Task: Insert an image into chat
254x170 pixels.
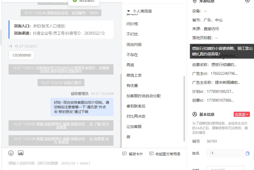Action: coord(21,153)
